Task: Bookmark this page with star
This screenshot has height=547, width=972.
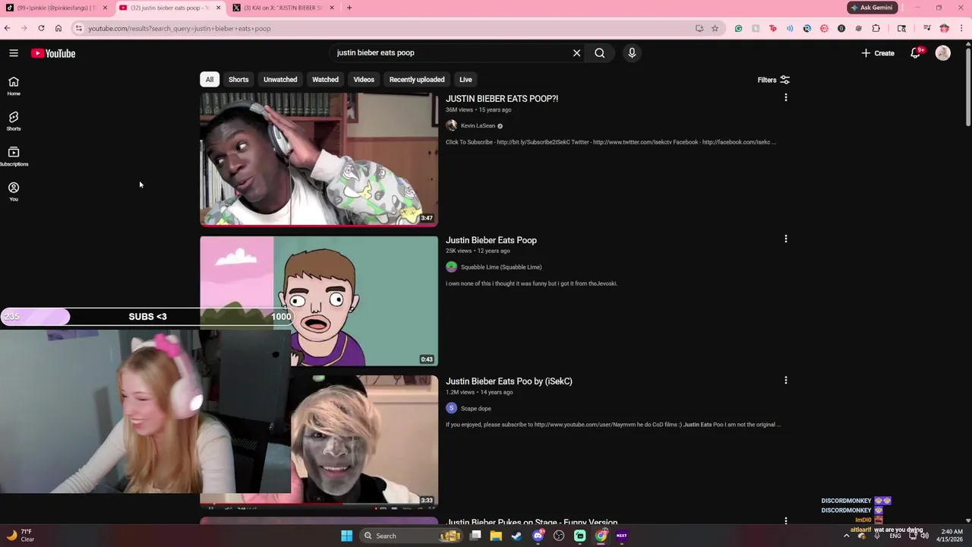Action: coord(715,29)
